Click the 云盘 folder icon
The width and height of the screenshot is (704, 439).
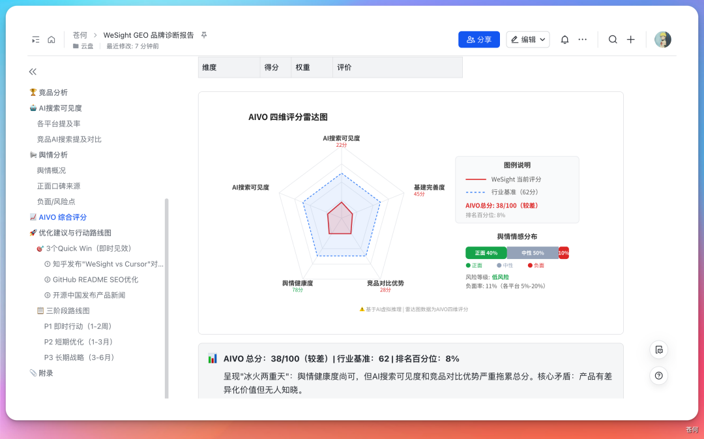click(x=76, y=46)
